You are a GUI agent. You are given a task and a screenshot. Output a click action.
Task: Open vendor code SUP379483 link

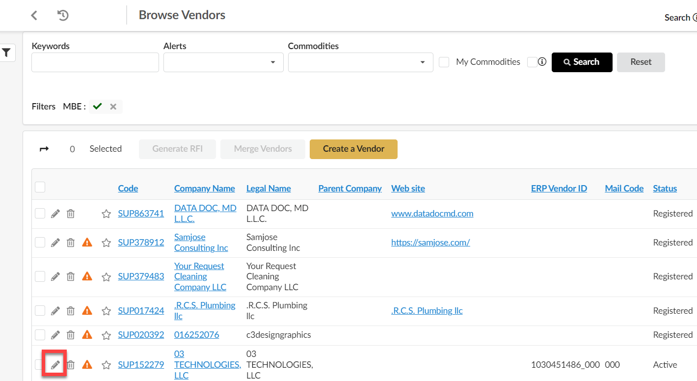(x=141, y=276)
